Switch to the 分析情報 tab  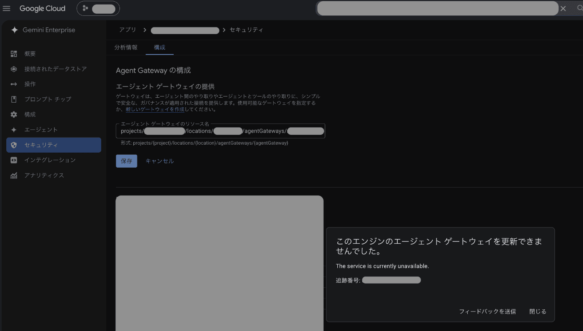(126, 47)
